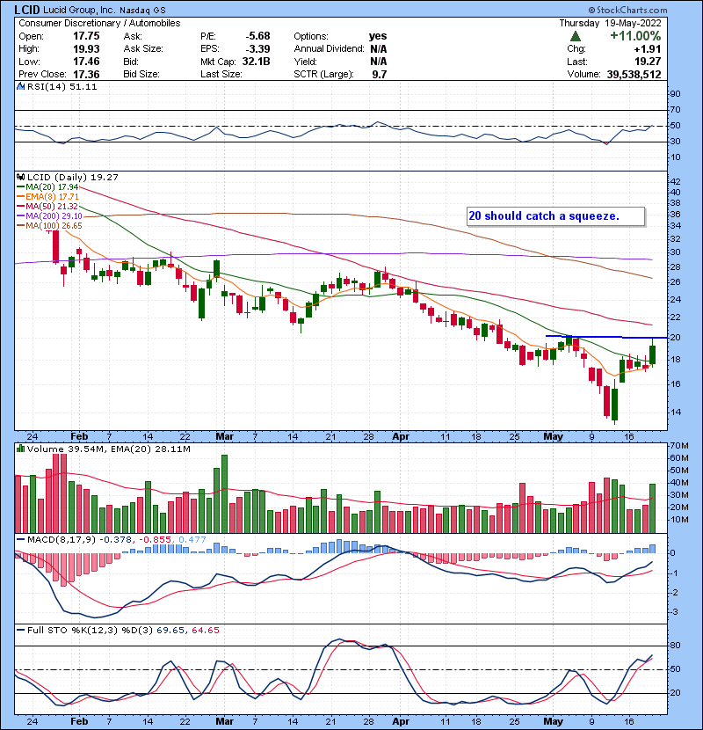Screen dimensions: 703x730
Task: Click the candlestick icon beside LCID (Daily)
Action: coord(21,178)
